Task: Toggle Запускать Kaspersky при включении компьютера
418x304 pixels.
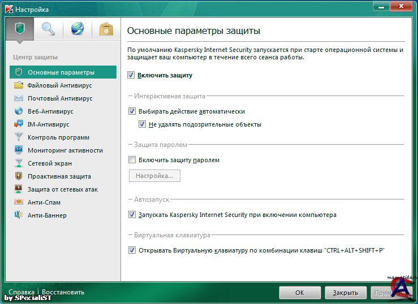Action: point(132,215)
